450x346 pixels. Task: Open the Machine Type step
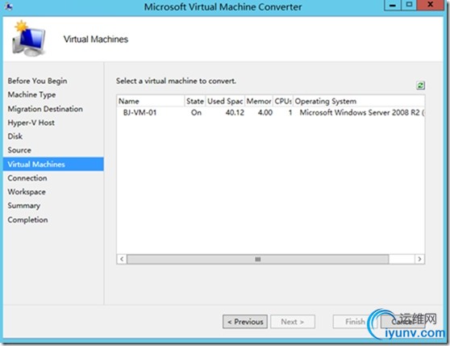(x=31, y=94)
